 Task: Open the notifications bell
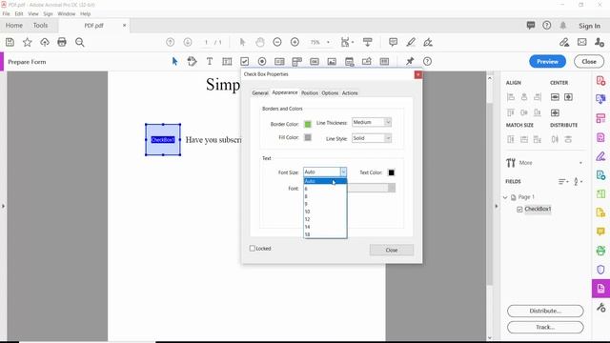click(563, 26)
